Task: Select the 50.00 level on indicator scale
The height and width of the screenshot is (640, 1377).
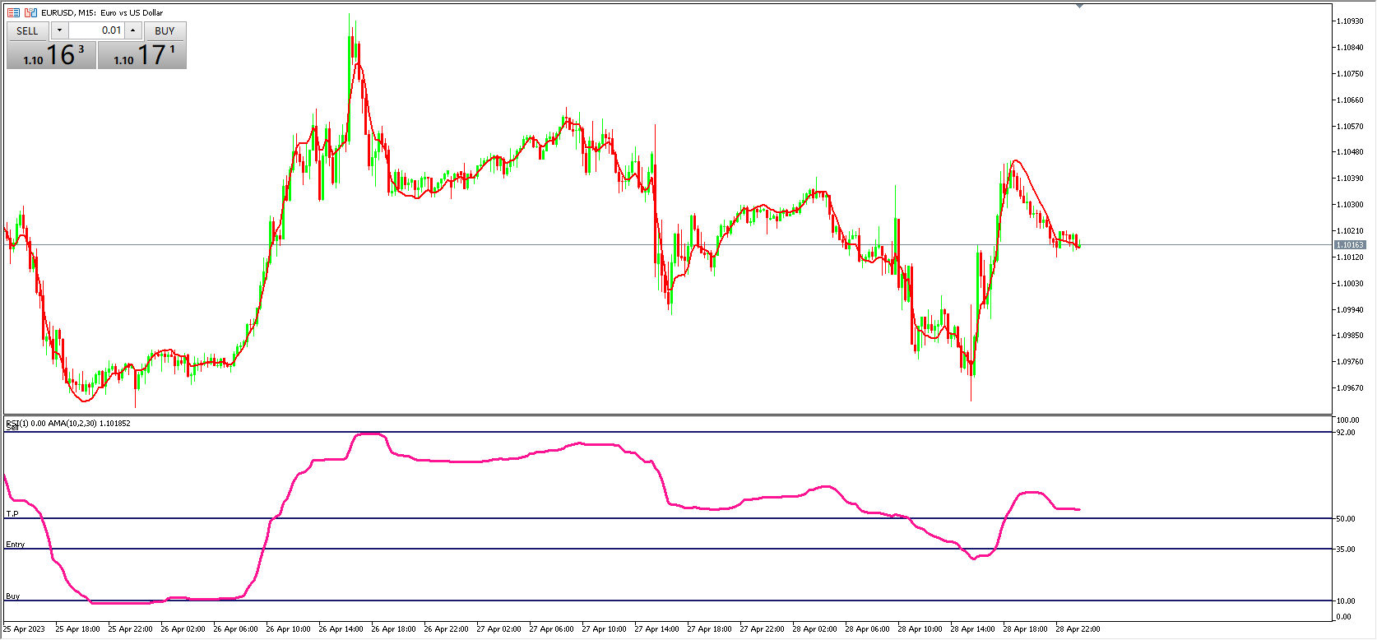Action: coord(1346,519)
